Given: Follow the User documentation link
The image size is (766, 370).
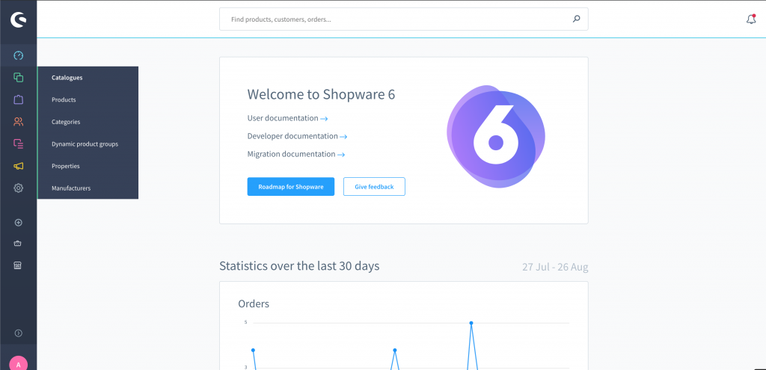Looking at the screenshot, I should coord(287,118).
